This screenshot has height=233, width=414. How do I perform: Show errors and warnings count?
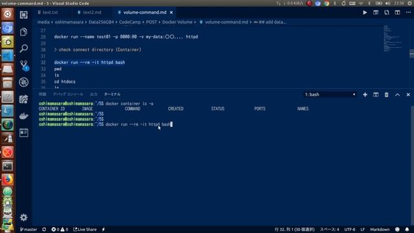[60, 229]
